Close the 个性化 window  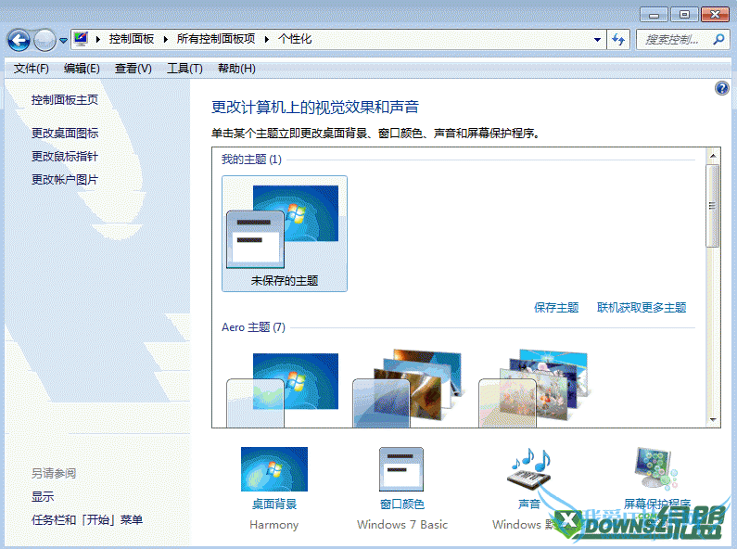click(715, 15)
